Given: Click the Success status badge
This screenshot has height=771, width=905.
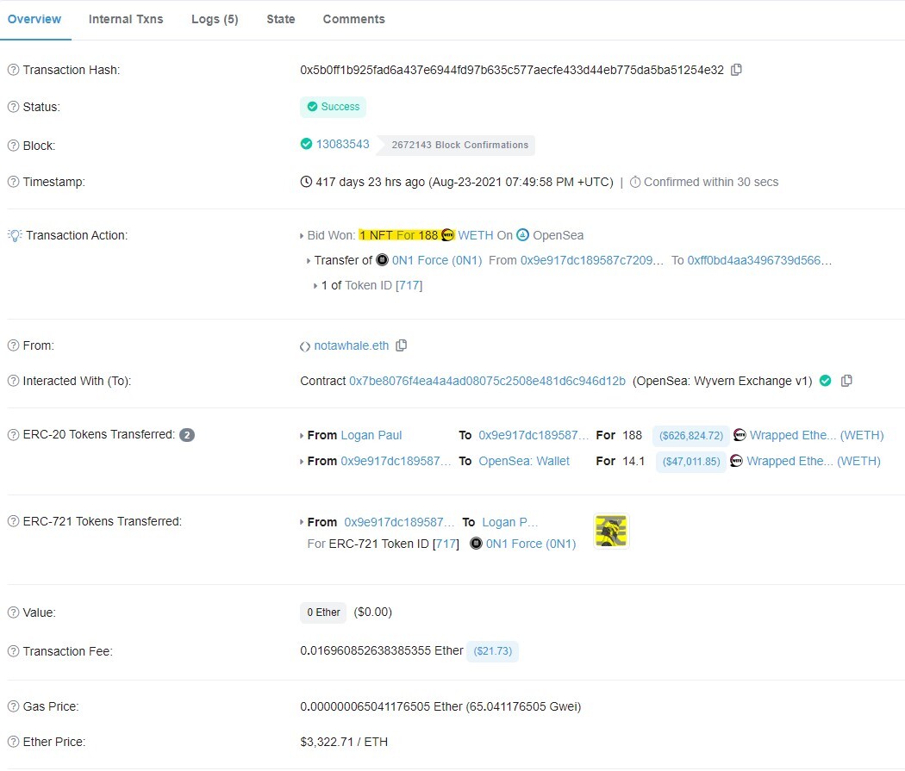Looking at the screenshot, I should 333,107.
